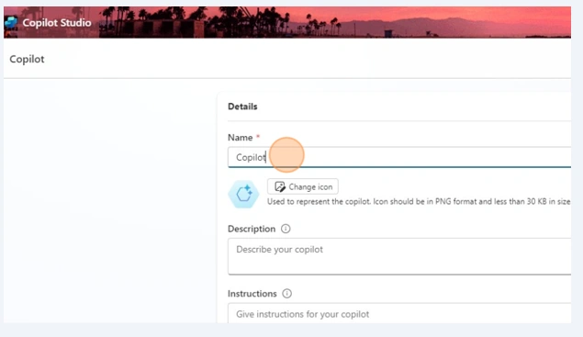583x337 pixels.
Task: Click the Copilot Studio logo icon
Action: (11, 23)
